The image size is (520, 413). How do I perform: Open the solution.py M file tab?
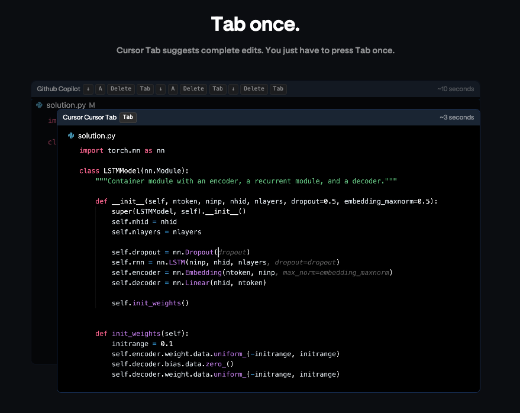click(x=70, y=105)
